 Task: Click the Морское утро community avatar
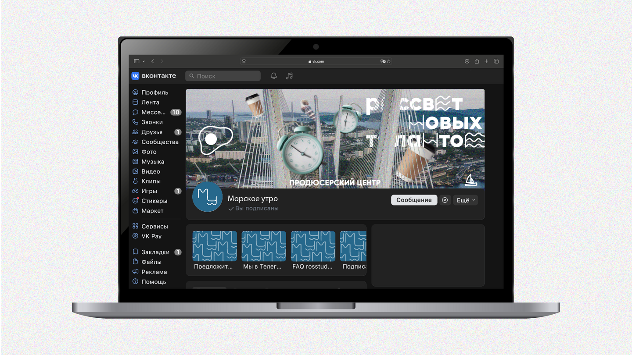[x=207, y=197]
